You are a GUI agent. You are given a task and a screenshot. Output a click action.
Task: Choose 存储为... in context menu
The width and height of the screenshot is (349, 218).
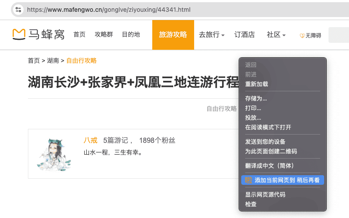[x=256, y=98]
